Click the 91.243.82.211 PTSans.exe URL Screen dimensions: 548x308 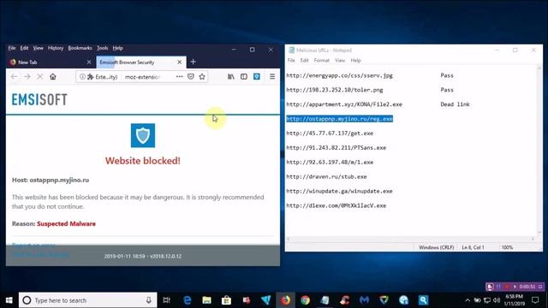pyautogui.click(x=337, y=148)
